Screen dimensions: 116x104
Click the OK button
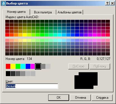(59, 98)
